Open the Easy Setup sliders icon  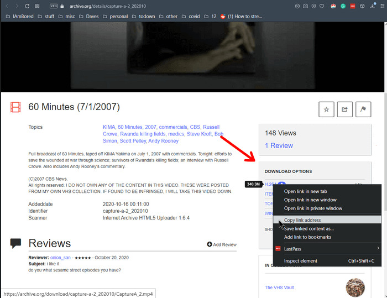383,6
